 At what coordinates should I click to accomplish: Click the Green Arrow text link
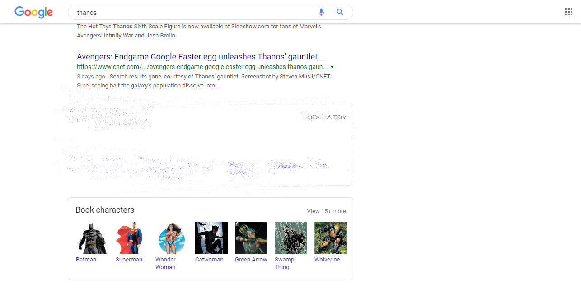(251, 260)
